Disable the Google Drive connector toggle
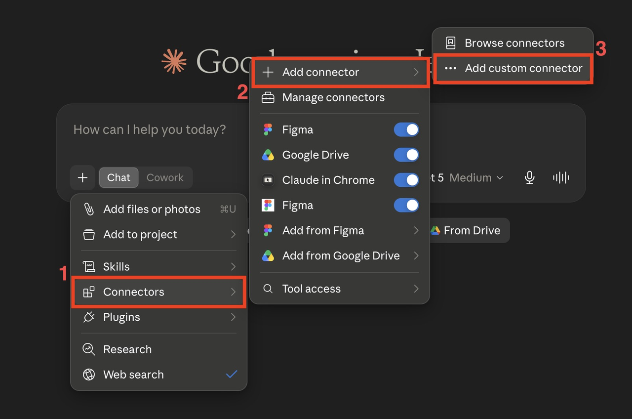The height and width of the screenshot is (419, 632). (x=406, y=155)
